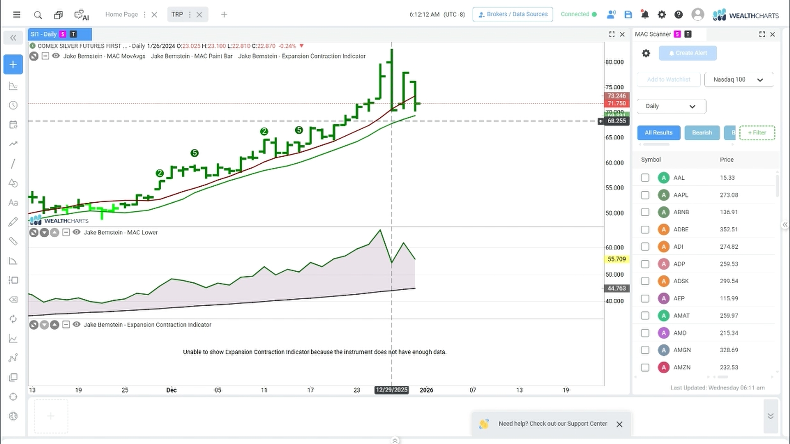Switch to the Home Page tab
Viewport: 790px width, 444px height.
point(121,14)
